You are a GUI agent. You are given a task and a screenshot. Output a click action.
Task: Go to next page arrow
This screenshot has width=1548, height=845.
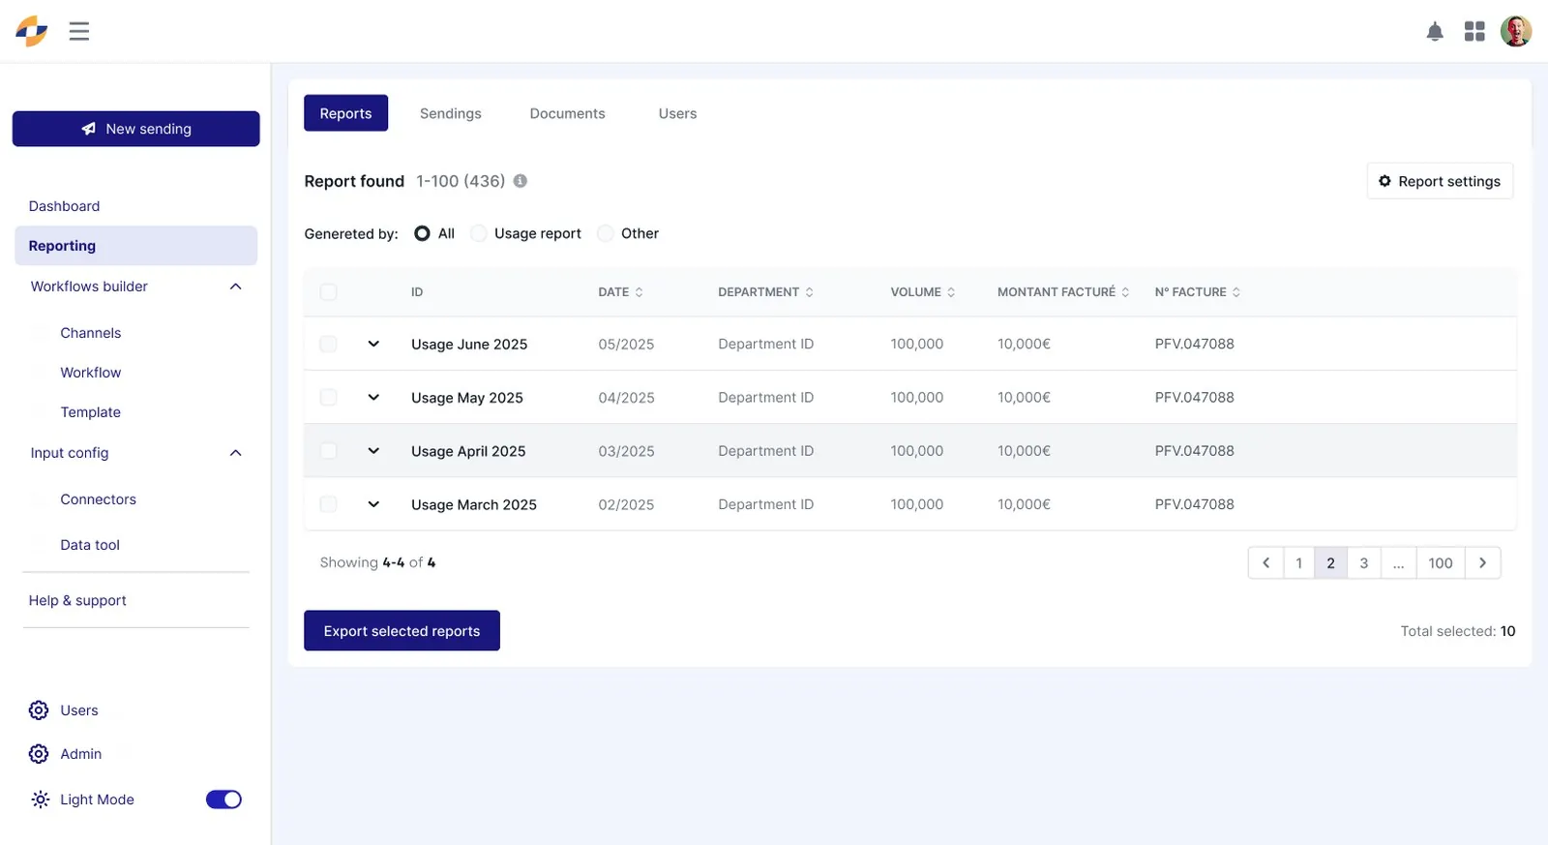[1482, 563]
